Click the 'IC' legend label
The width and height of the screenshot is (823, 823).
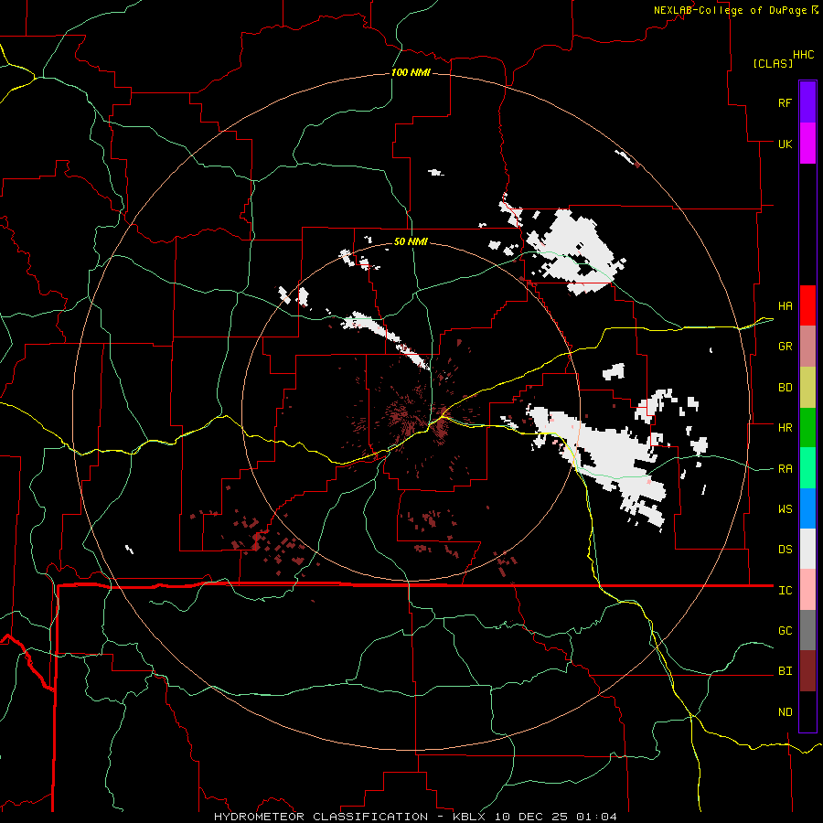click(786, 591)
